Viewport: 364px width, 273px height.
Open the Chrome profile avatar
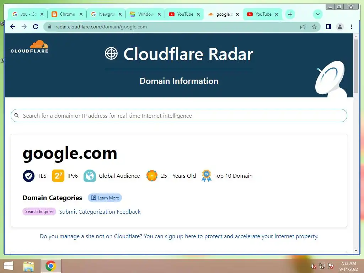(x=339, y=27)
